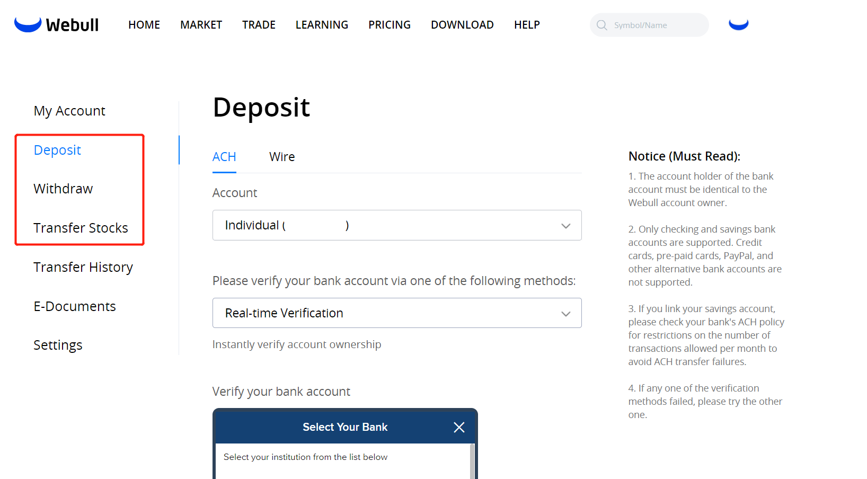Open the LEARNING menu item
Viewport: 867px width, 479px height.
(x=322, y=25)
